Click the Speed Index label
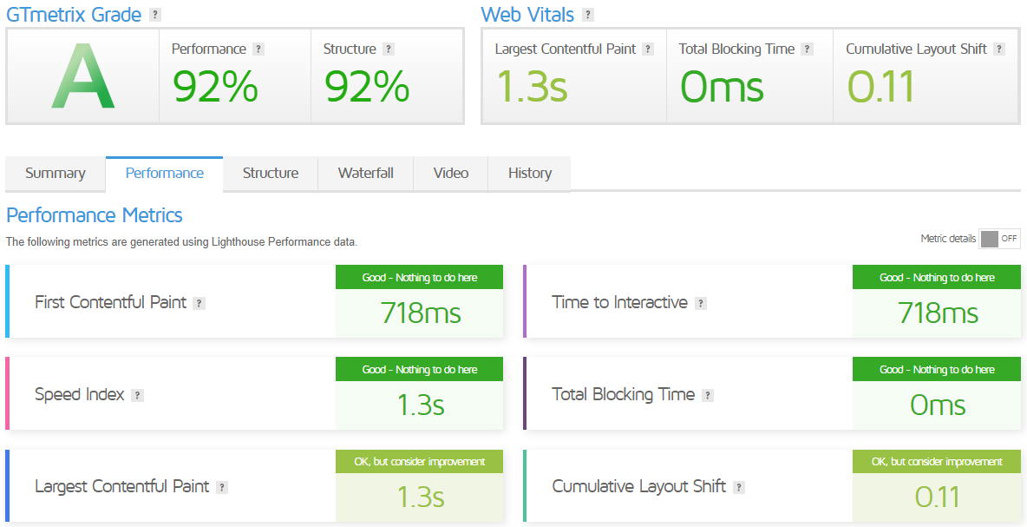This screenshot has width=1027, height=527. (x=79, y=394)
